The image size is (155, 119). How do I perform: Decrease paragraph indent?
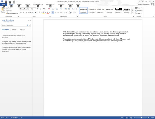click(x=66, y=9)
